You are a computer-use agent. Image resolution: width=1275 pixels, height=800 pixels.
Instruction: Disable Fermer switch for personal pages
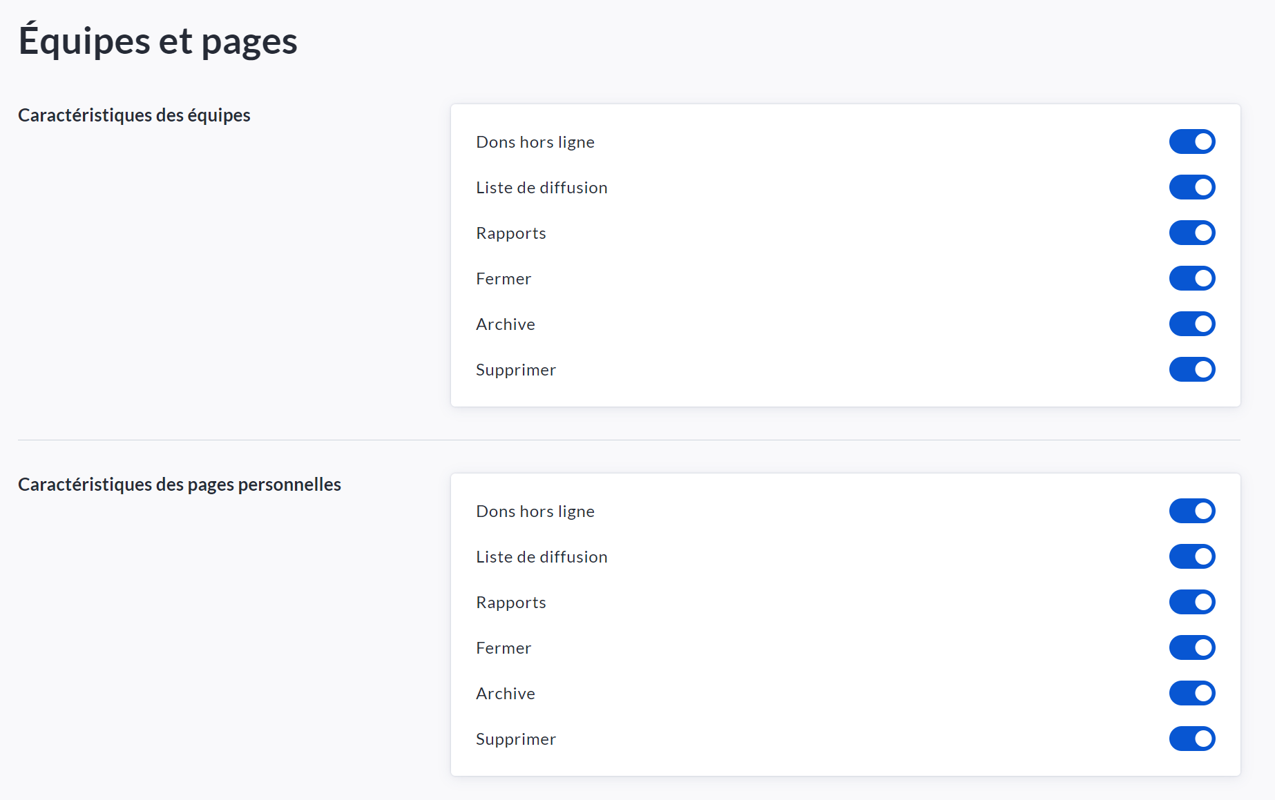click(x=1191, y=647)
